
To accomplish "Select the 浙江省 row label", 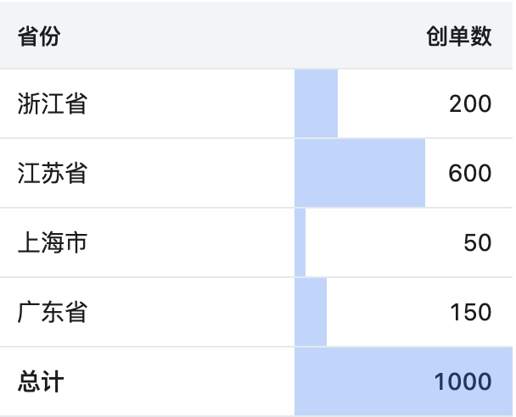I will 53,103.
